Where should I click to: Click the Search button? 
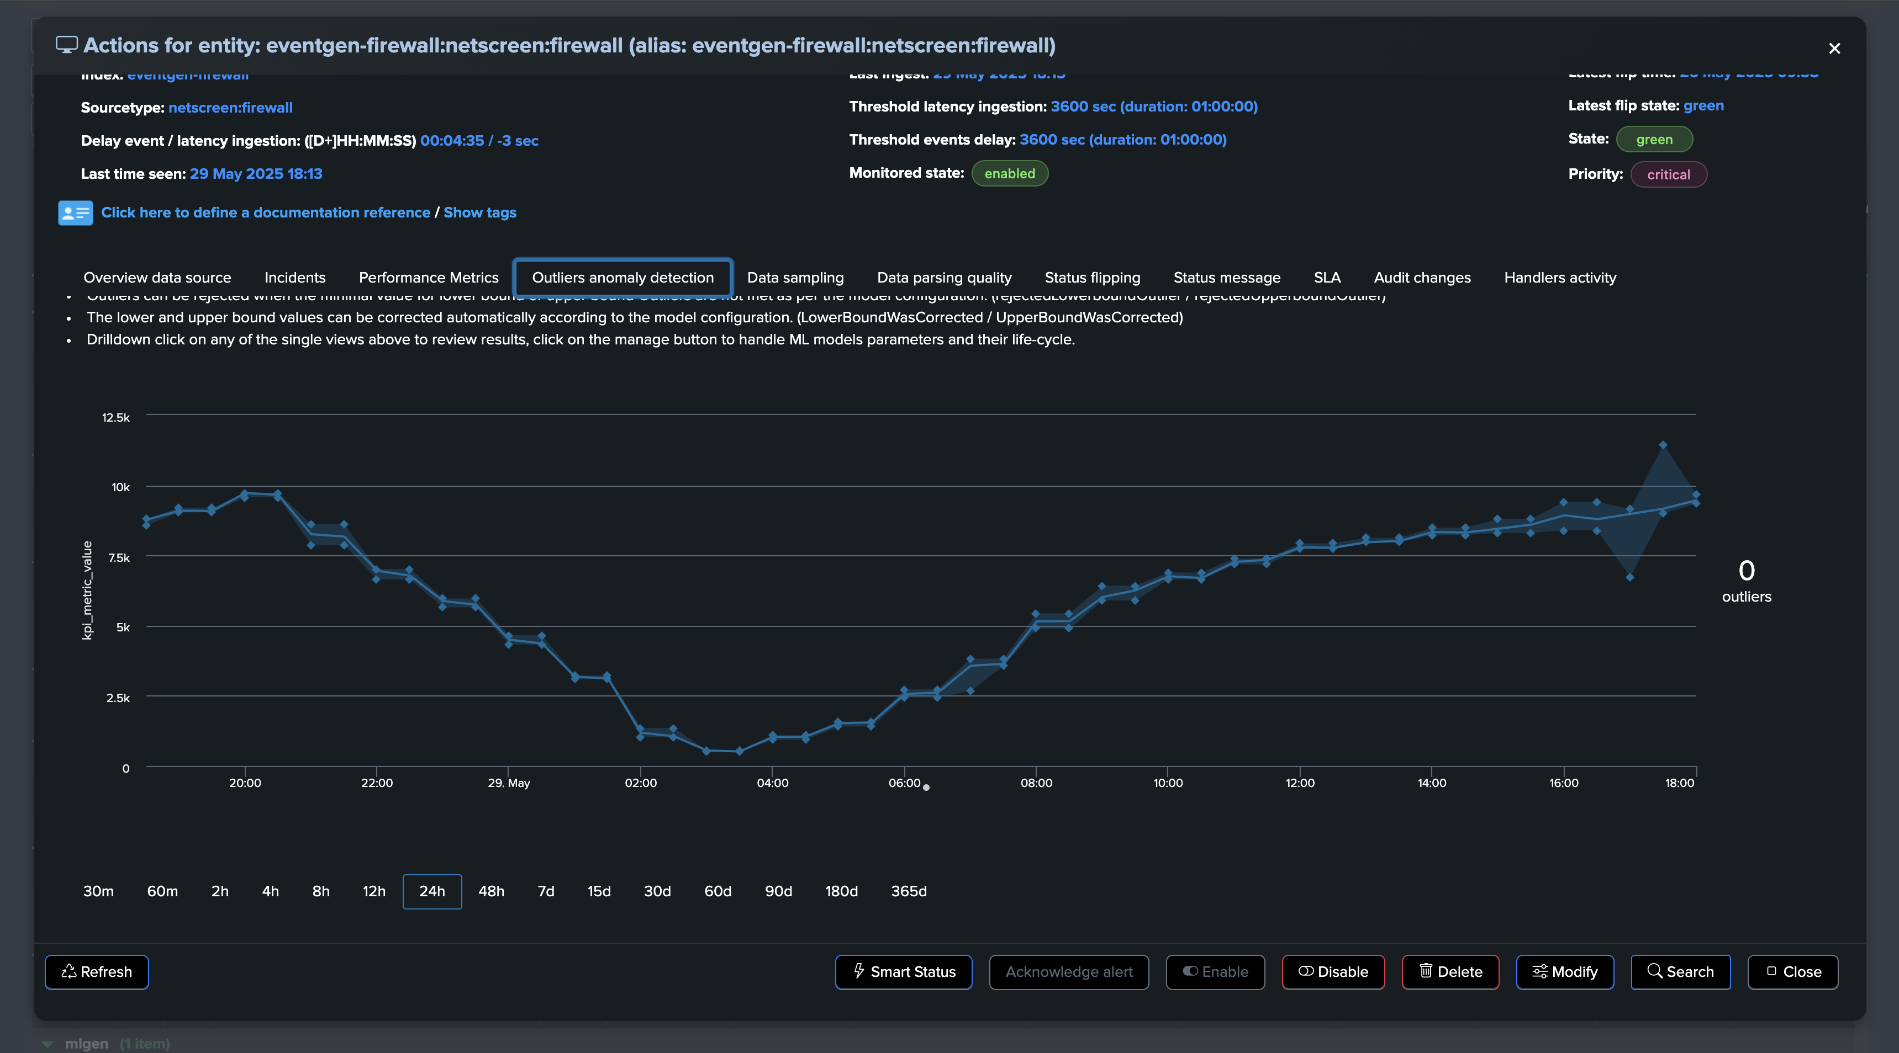1680,972
